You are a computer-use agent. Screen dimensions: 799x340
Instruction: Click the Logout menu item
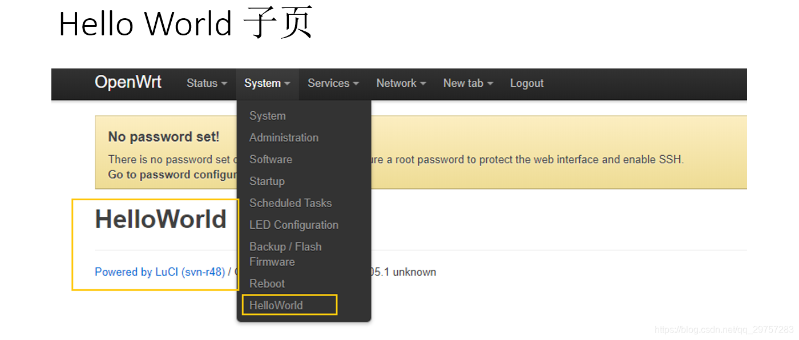click(x=526, y=83)
